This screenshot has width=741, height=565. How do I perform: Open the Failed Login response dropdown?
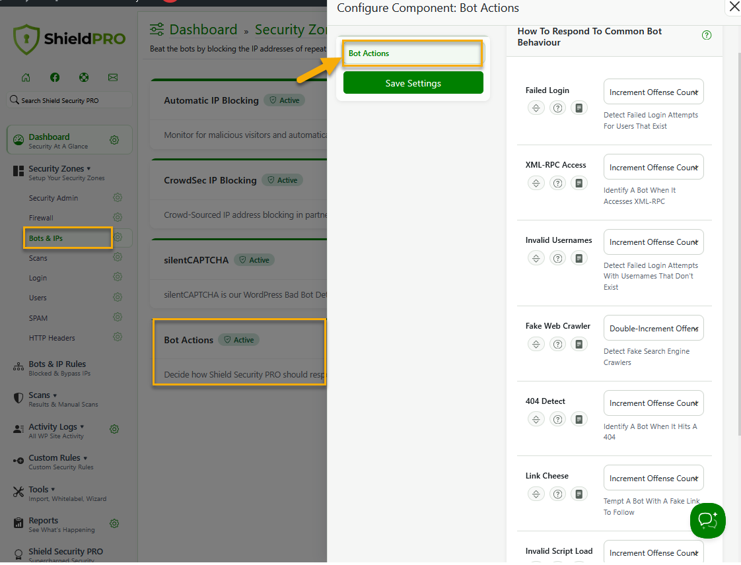pyautogui.click(x=654, y=92)
